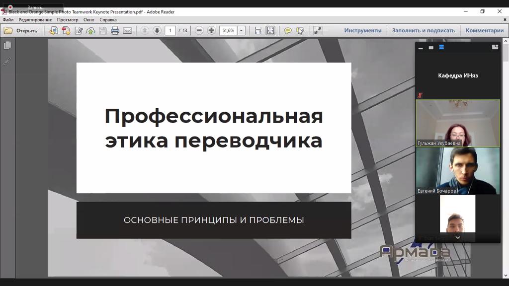Open the zoom percentage dropdown
This screenshot has height=286, width=509.
[x=242, y=30]
